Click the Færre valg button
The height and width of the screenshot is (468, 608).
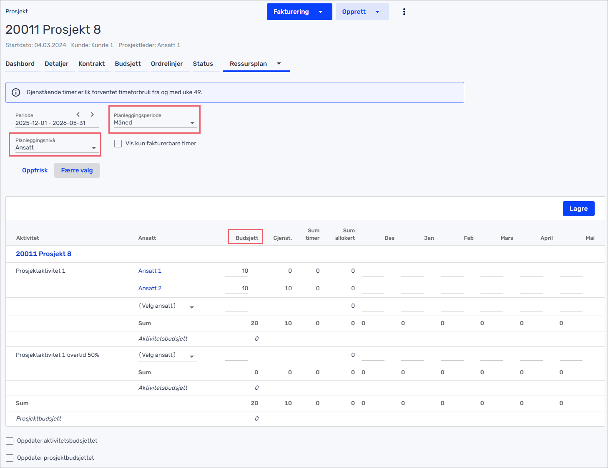[x=77, y=170]
